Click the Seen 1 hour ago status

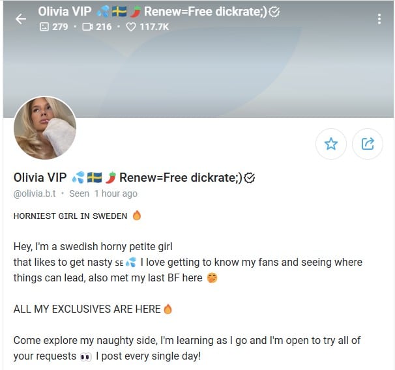tap(103, 193)
